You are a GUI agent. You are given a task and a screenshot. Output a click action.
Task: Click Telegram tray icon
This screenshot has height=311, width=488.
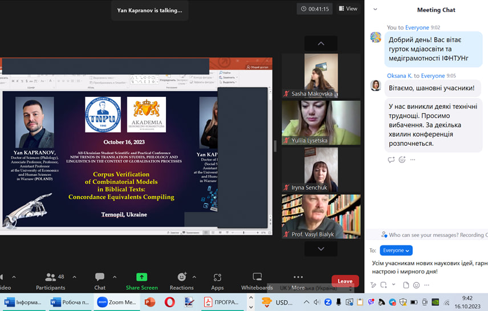coord(392,302)
